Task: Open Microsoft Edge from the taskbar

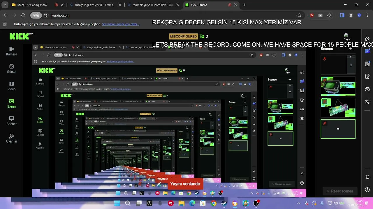Action: click(192, 203)
